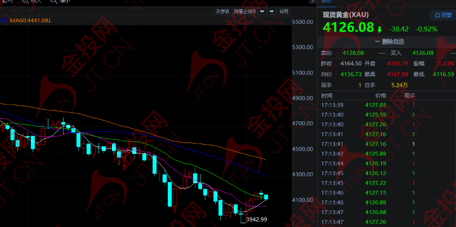Shift chart right with right arrow button

[272, 11]
